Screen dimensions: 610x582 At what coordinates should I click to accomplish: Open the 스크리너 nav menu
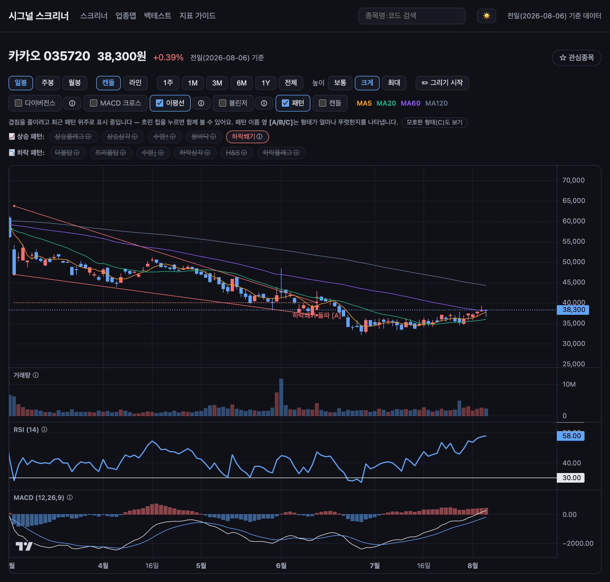click(94, 16)
